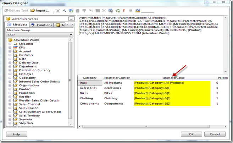
Task: Click the Metadata tab cube icon
Action: click(9, 24)
